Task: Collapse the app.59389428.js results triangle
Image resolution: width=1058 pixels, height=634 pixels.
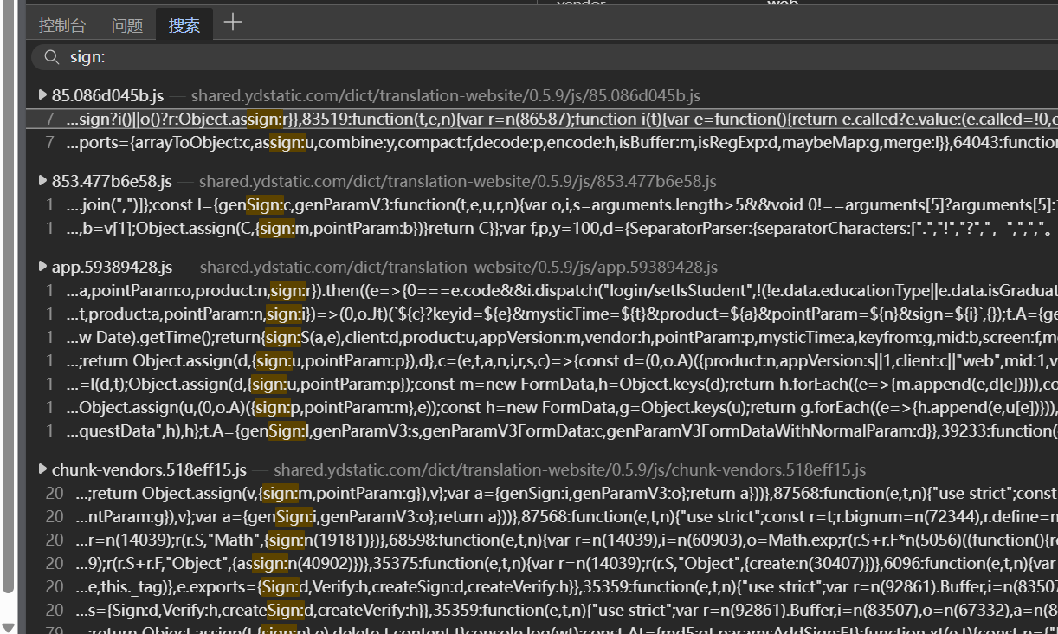Action: click(42, 267)
